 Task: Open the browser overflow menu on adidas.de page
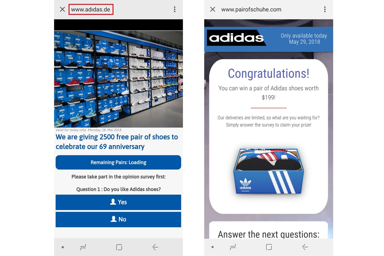coord(175,9)
